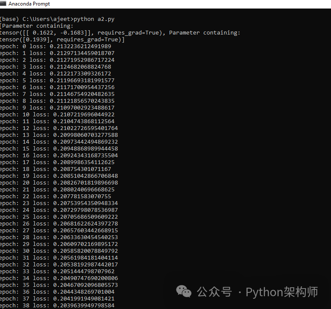Image resolution: width=331 pixels, height=309 pixels.
Task: Click the epoch 23 loss line
Action: point(59,203)
